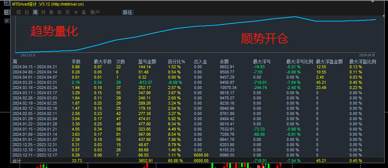This screenshot has width=388, height=168.
Task: Click the percentage value 8.54 %
Action: click(x=175, y=134)
